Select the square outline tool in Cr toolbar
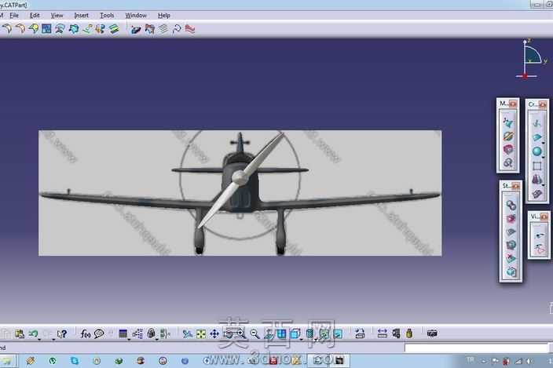Image resolution: width=553 pixels, height=368 pixels. click(537, 166)
